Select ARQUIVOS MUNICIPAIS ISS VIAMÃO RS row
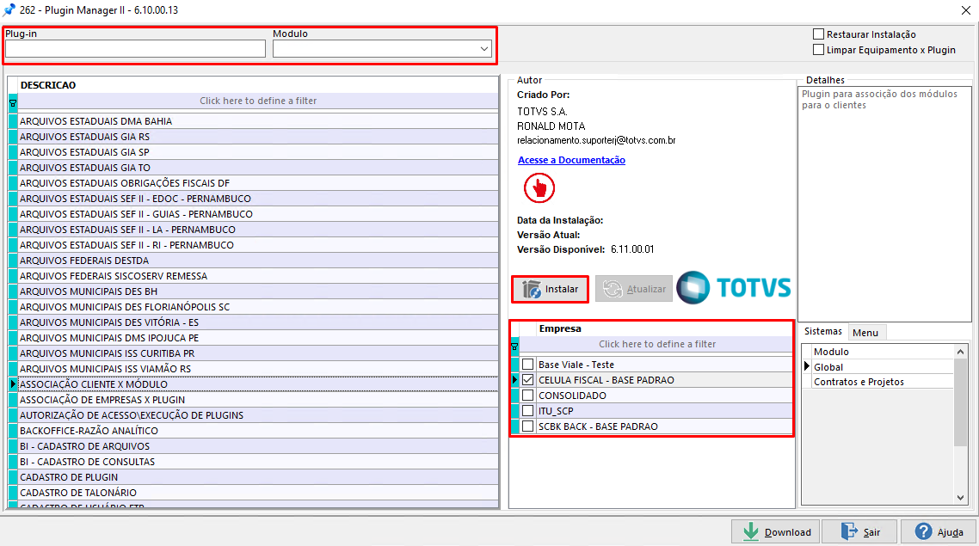The image size is (979, 546). 258,369
